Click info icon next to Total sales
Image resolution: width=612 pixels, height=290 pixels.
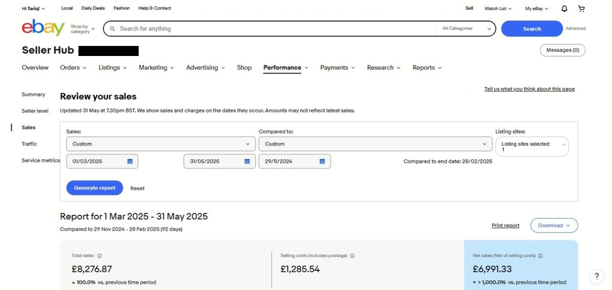pos(99,256)
